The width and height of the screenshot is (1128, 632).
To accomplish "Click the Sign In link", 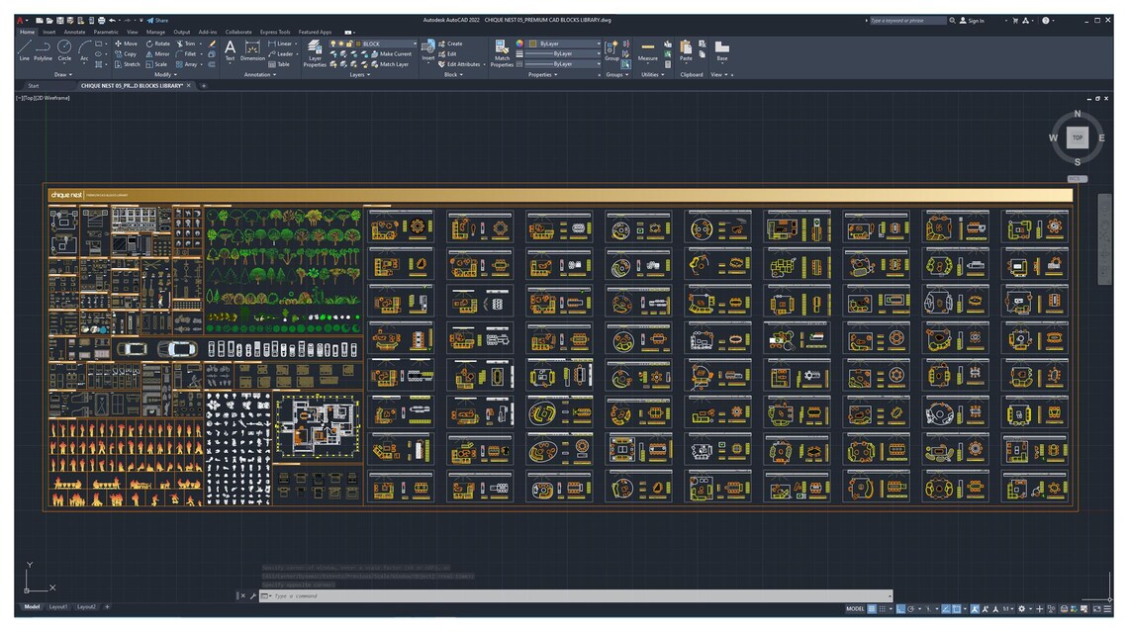I will coord(976,20).
